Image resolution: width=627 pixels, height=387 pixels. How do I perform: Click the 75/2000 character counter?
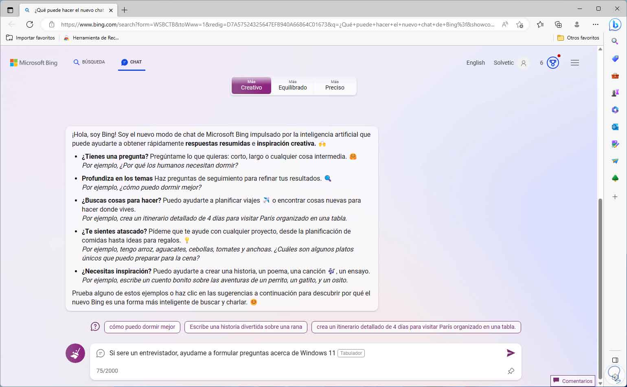pos(107,371)
